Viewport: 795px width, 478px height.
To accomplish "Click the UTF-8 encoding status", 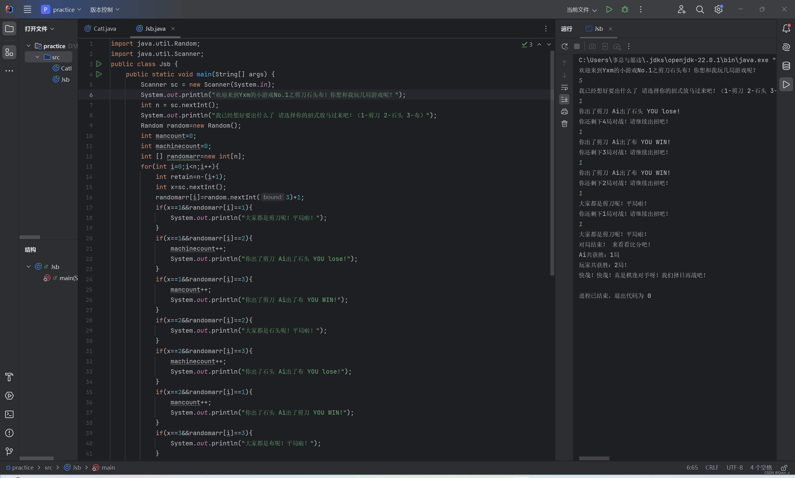I will tap(734, 467).
